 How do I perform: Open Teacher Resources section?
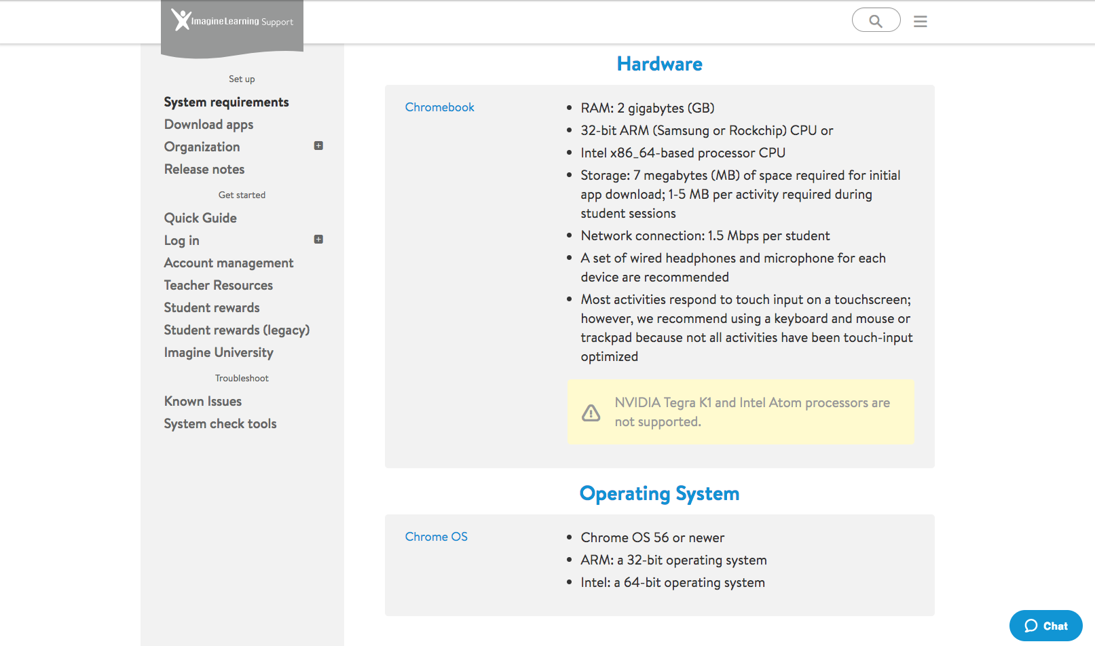[218, 285]
